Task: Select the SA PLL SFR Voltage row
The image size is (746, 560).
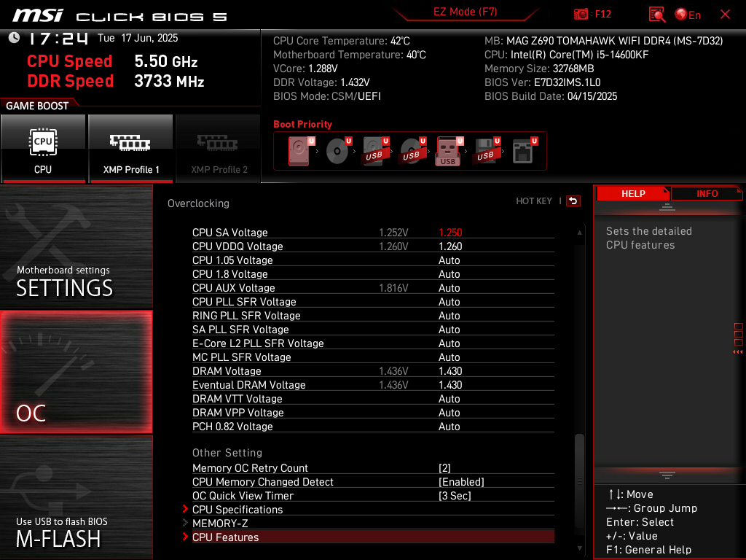Action: tap(373, 329)
